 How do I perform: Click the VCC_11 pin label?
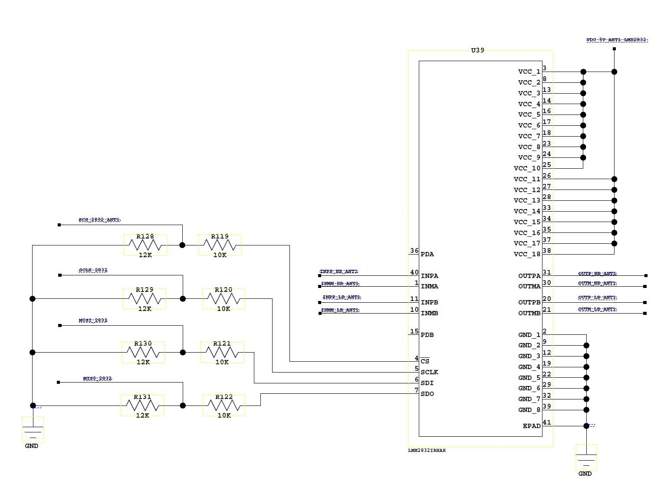[x=527, y=179]
